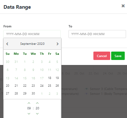Increase the minute value with up arrow

point(37,103)
